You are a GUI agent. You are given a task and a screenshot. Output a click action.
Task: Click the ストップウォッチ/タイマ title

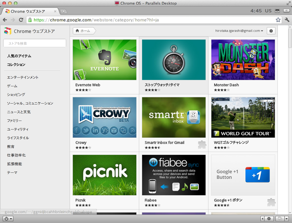pos(162,85)
